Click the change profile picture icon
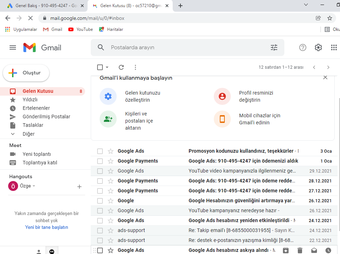Viewport: 340px width, 254px height. 222,96
